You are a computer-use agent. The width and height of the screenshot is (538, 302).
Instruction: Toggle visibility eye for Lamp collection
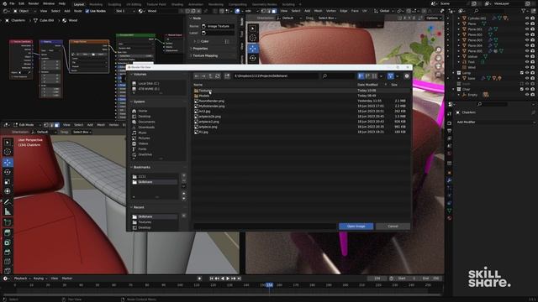[x=527, y=73]
